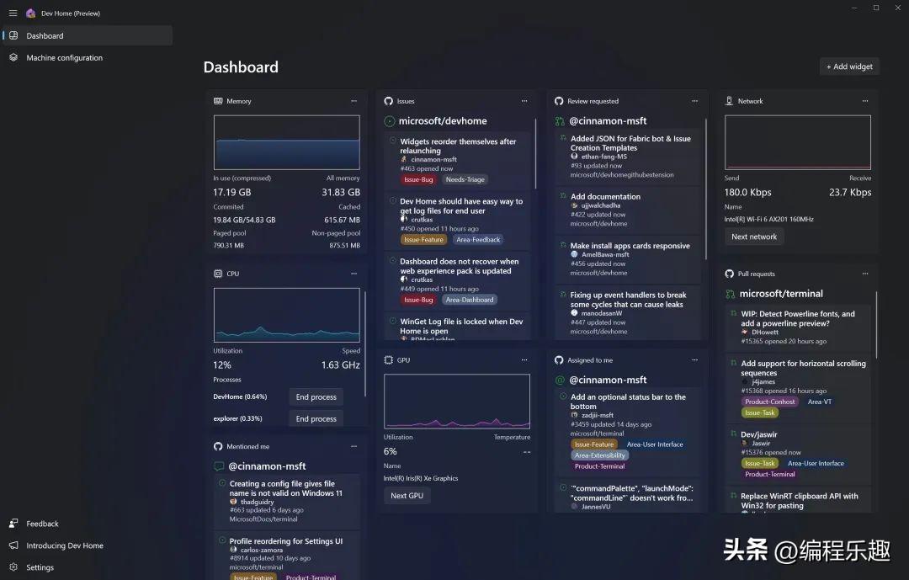Open Issues widget more options menu
This screenshot has width=909, height=580.
524,101
